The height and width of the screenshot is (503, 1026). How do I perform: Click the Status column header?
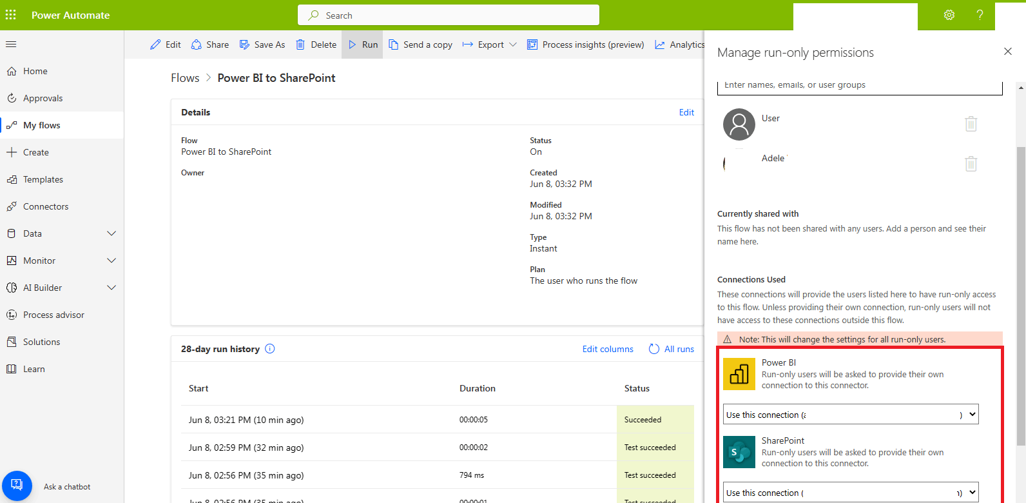pos(637,388)
